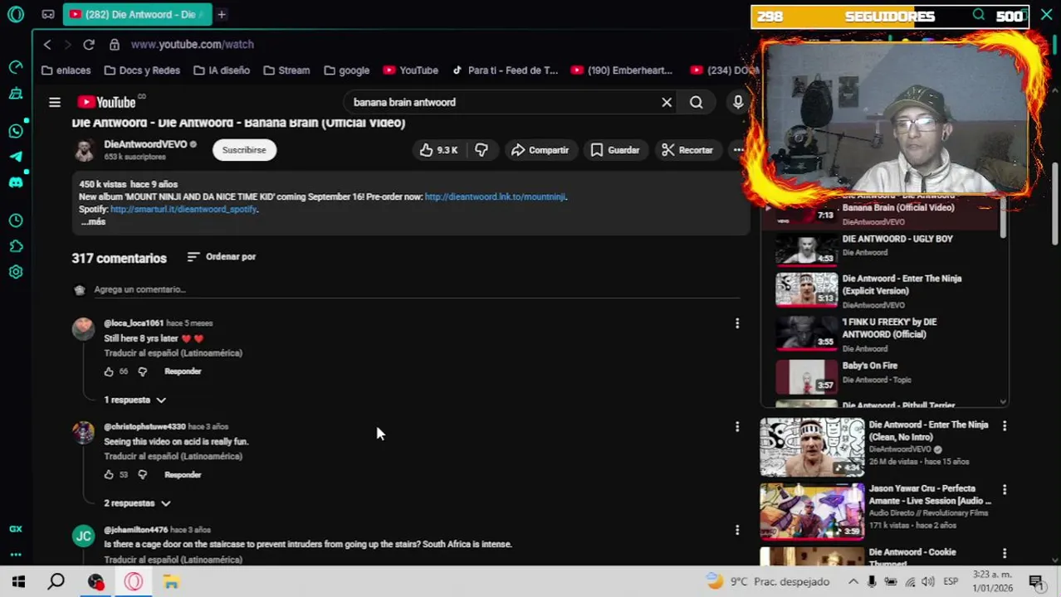Like the 'Seeing this video on acid' comment
The height and width of the screenshot is (597, 1061).
click(109, 475)
